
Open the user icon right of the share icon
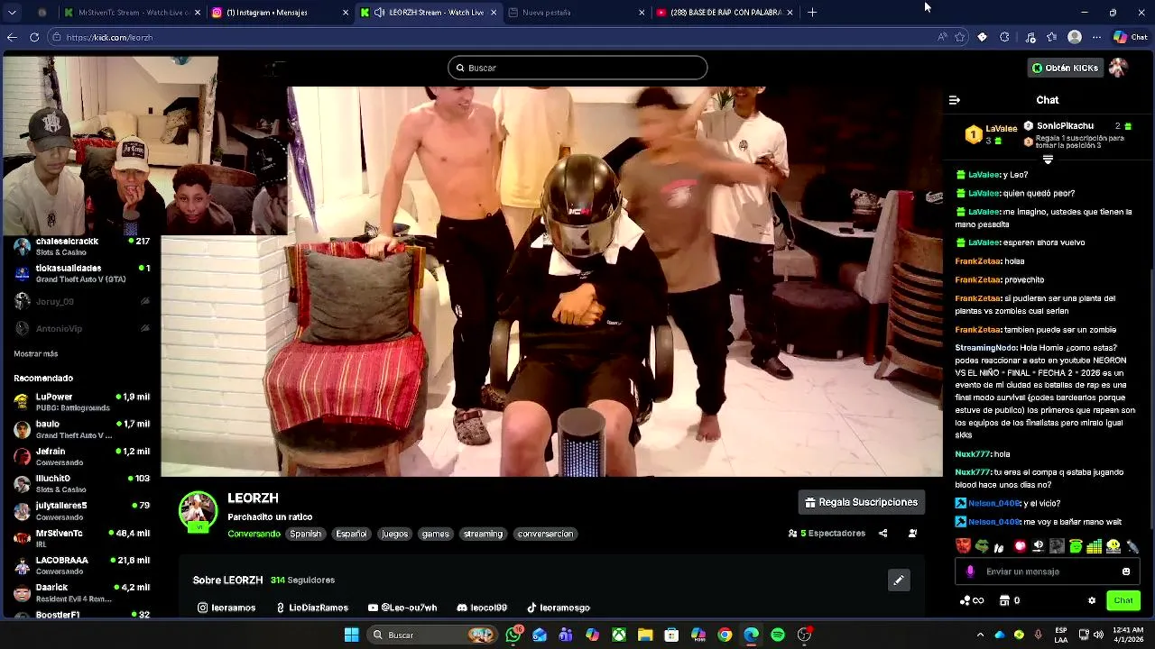pyautogui.click(x=912, y=534)
